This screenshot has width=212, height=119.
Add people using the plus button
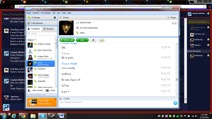(x=93, y=40)
